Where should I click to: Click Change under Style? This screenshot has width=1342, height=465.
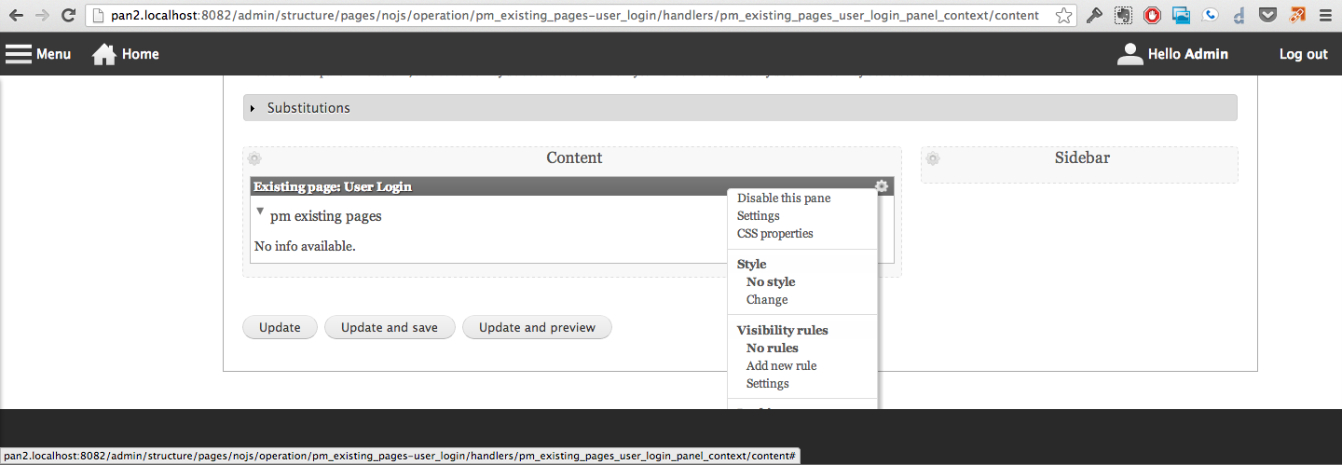tap(767, 300)
